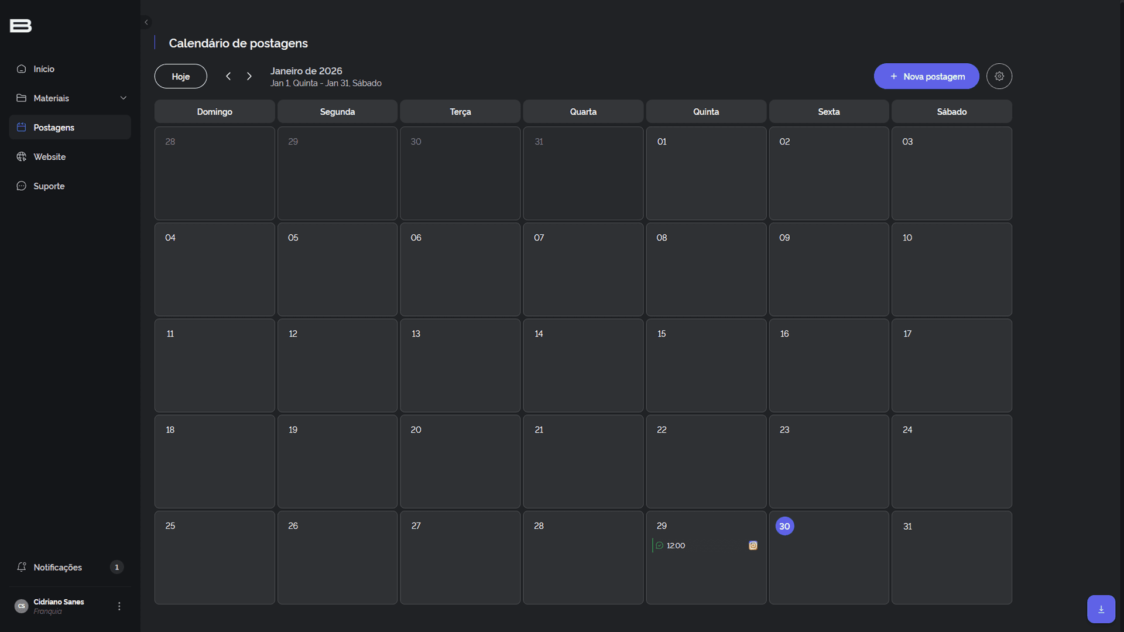Screen dimensions: 1124x632
Task: Click the notifications count badge
Action: (116, 567)
